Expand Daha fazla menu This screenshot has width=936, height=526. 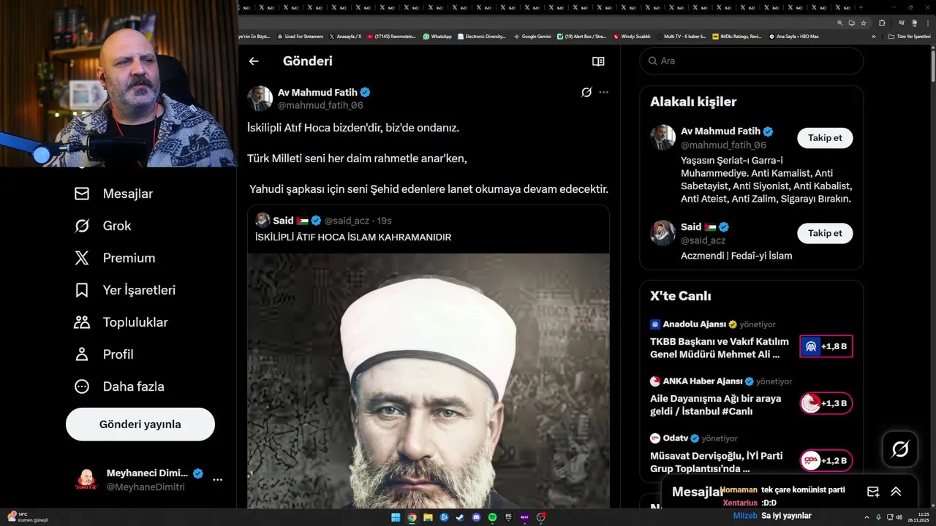pyautogui.click(x=119, y=386)
